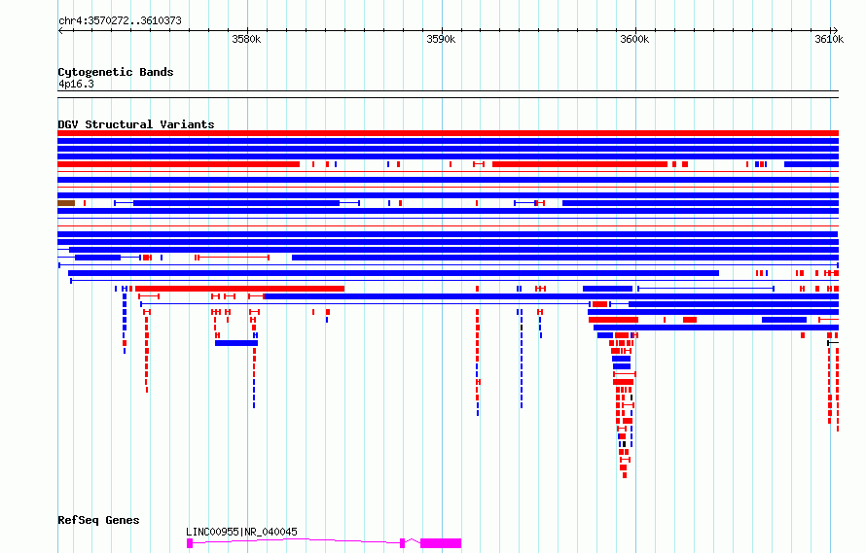Viewport: 866px width, 553px height.
Task: Select the black variant mark at the far right edge
Action: pos(833,343)
